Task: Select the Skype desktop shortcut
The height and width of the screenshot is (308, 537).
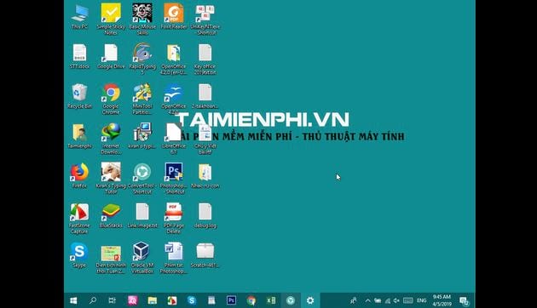Action: click(79, 255)
